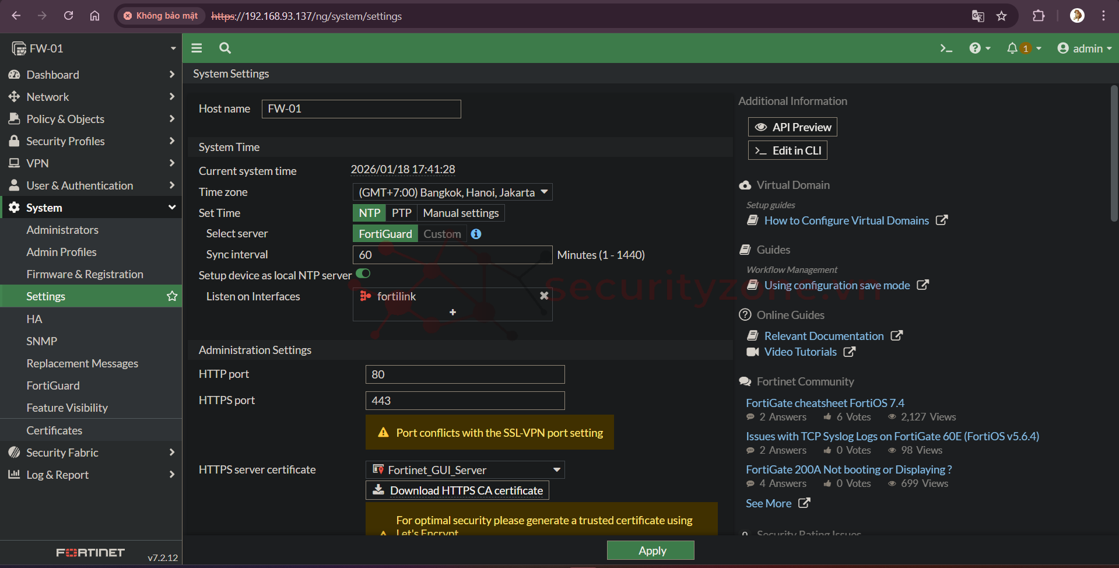Disable the local NTP server toggle

point(363,274)
